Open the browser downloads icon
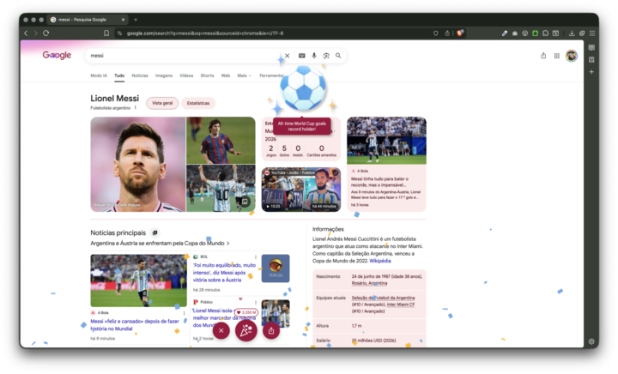 pyautogui.click(x=572, y=33)
